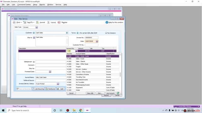Expand the Invoice Delivery Status dropdown

pos(58,84)
